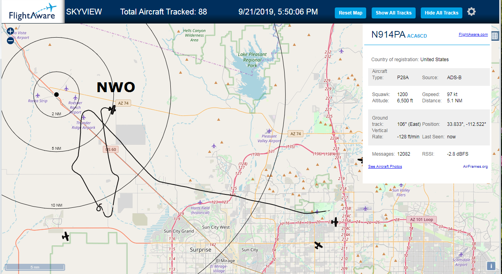Click the Altitude value 6,500 ft
The width and height of the screenshot is (502, 274).
[x=405, y=101]
